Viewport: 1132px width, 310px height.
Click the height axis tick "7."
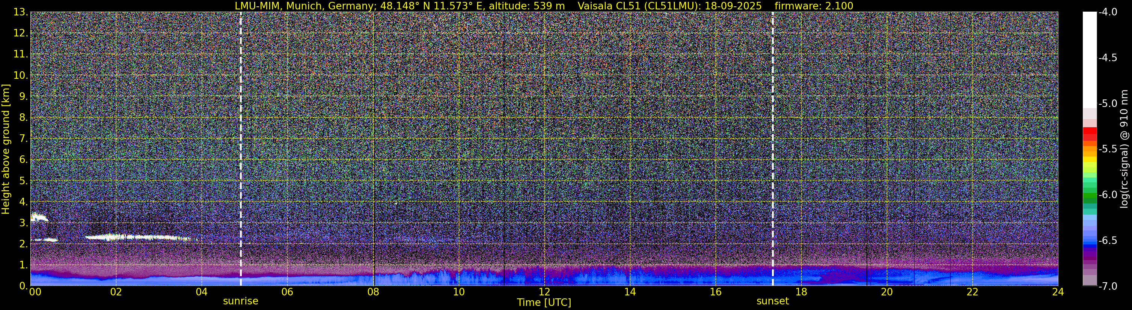tap(24, 138)
